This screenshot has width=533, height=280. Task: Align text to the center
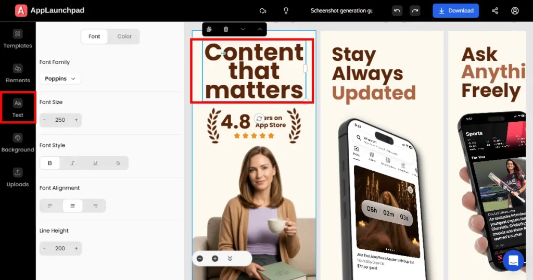[x=72, y=206]
